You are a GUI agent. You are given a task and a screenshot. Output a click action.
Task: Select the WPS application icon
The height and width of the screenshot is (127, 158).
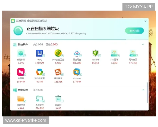[39, 53]
